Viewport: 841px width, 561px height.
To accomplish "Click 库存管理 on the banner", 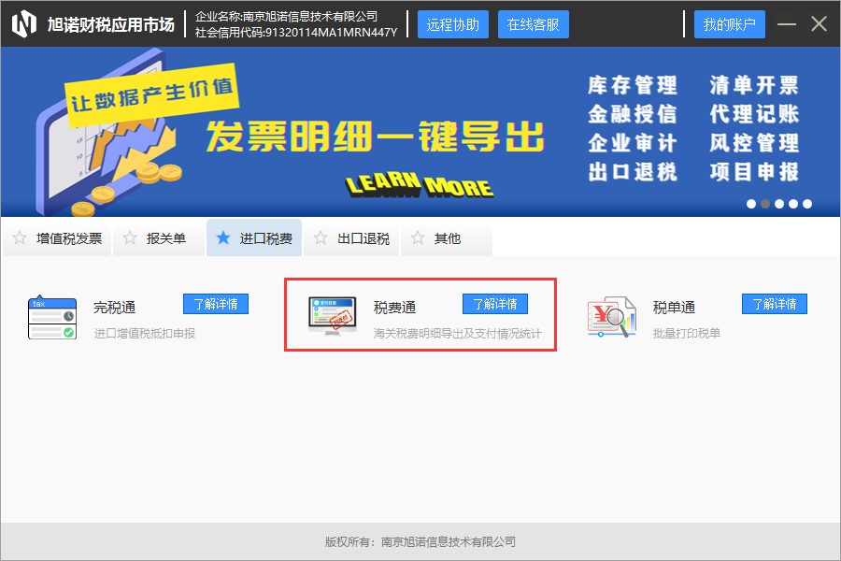I will pos(633,85).
